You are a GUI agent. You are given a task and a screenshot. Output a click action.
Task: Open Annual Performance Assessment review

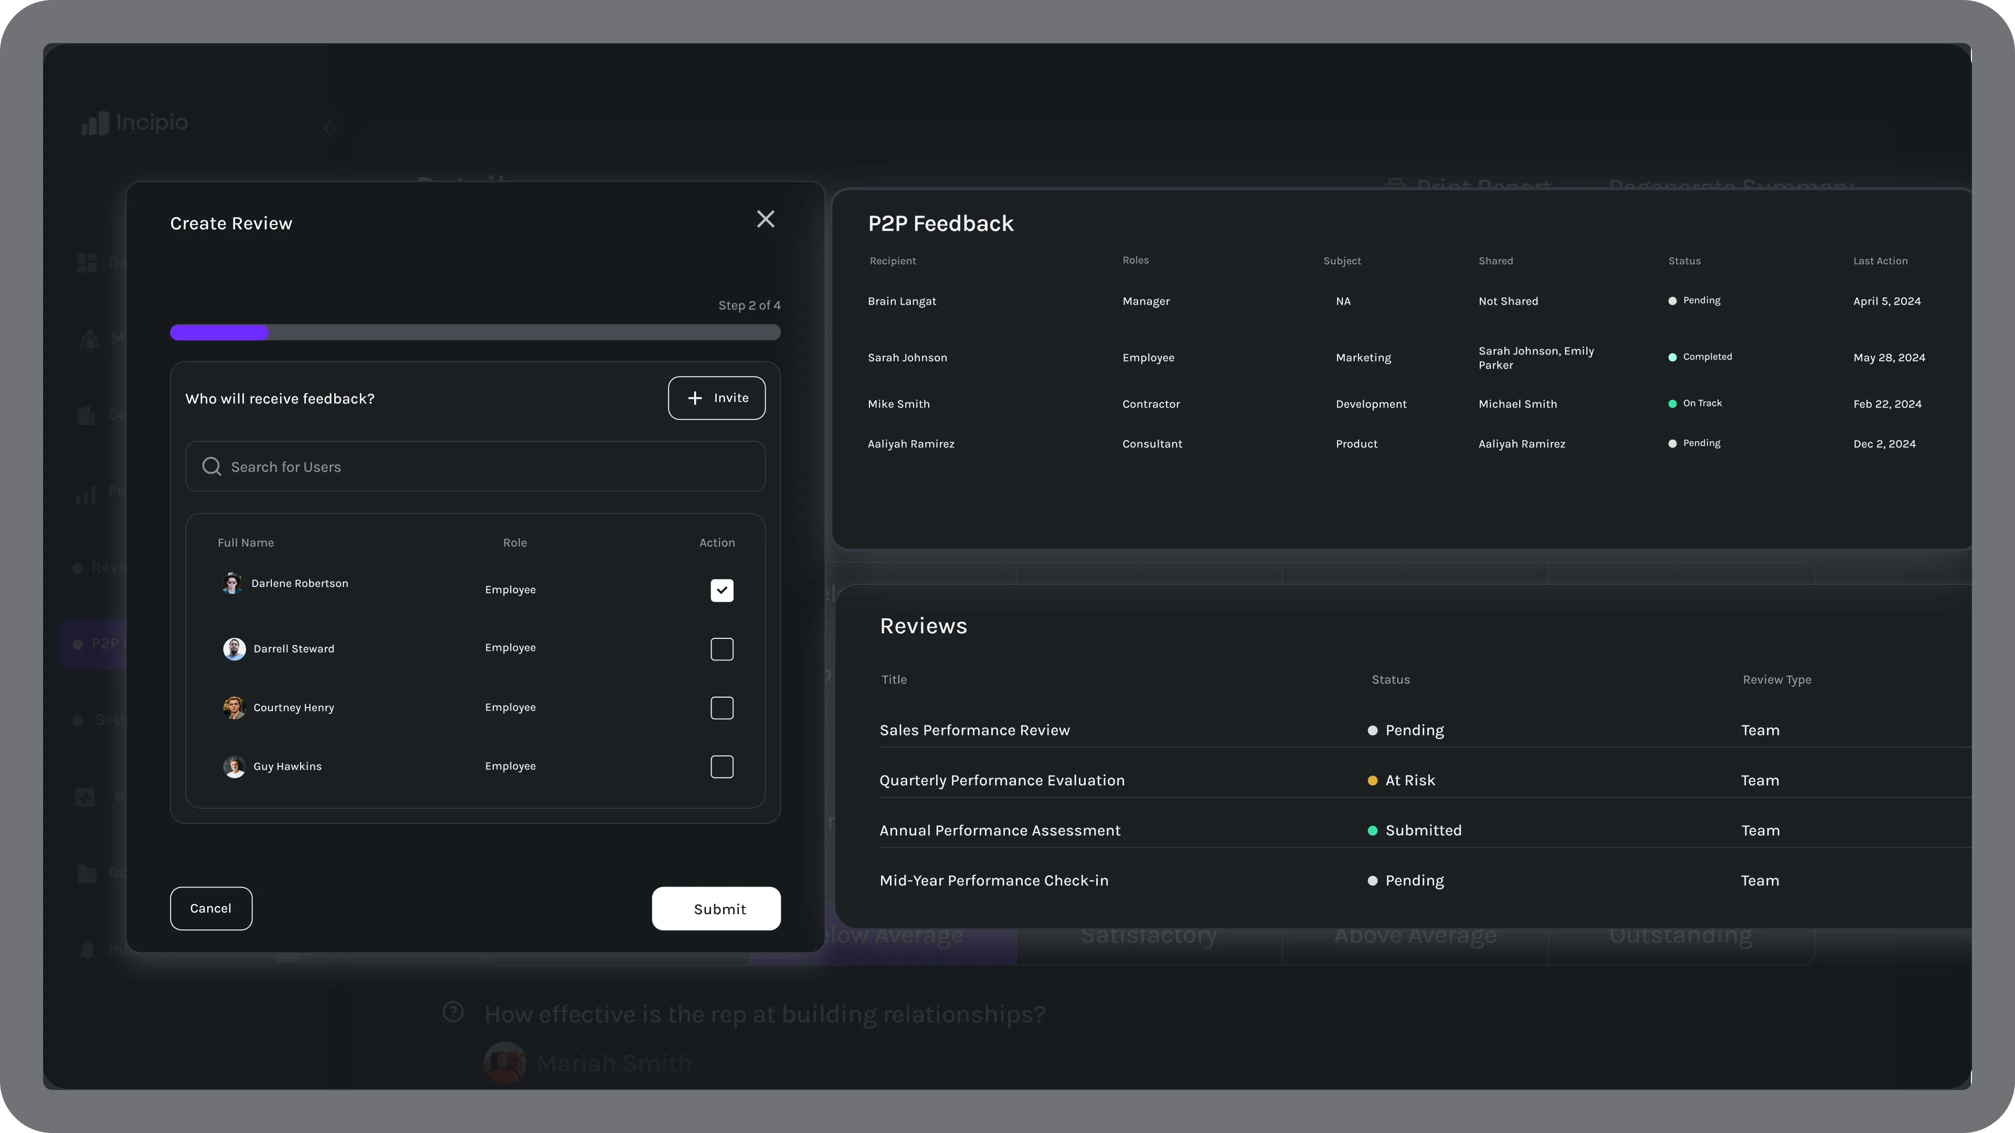coord(999,830)
